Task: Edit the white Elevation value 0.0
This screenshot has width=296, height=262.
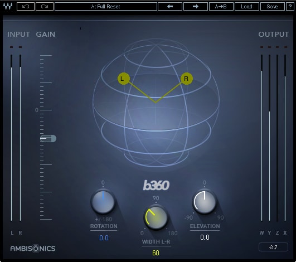Action: (205, 237)
